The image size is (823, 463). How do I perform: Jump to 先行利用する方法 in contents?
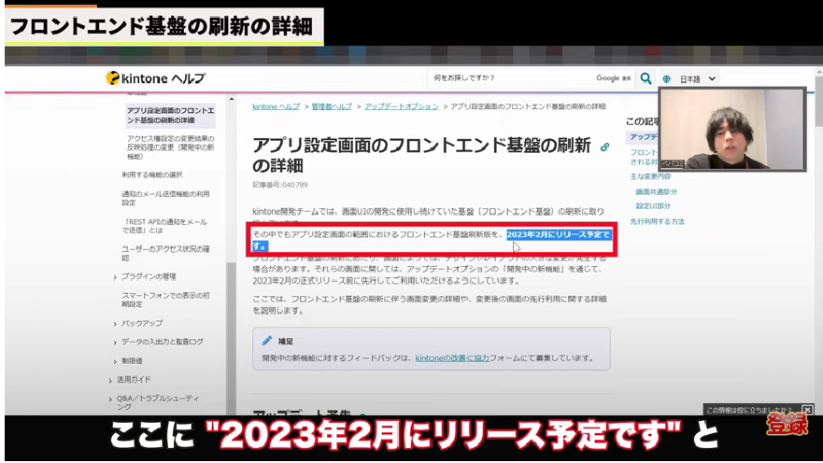click(657, 221)
